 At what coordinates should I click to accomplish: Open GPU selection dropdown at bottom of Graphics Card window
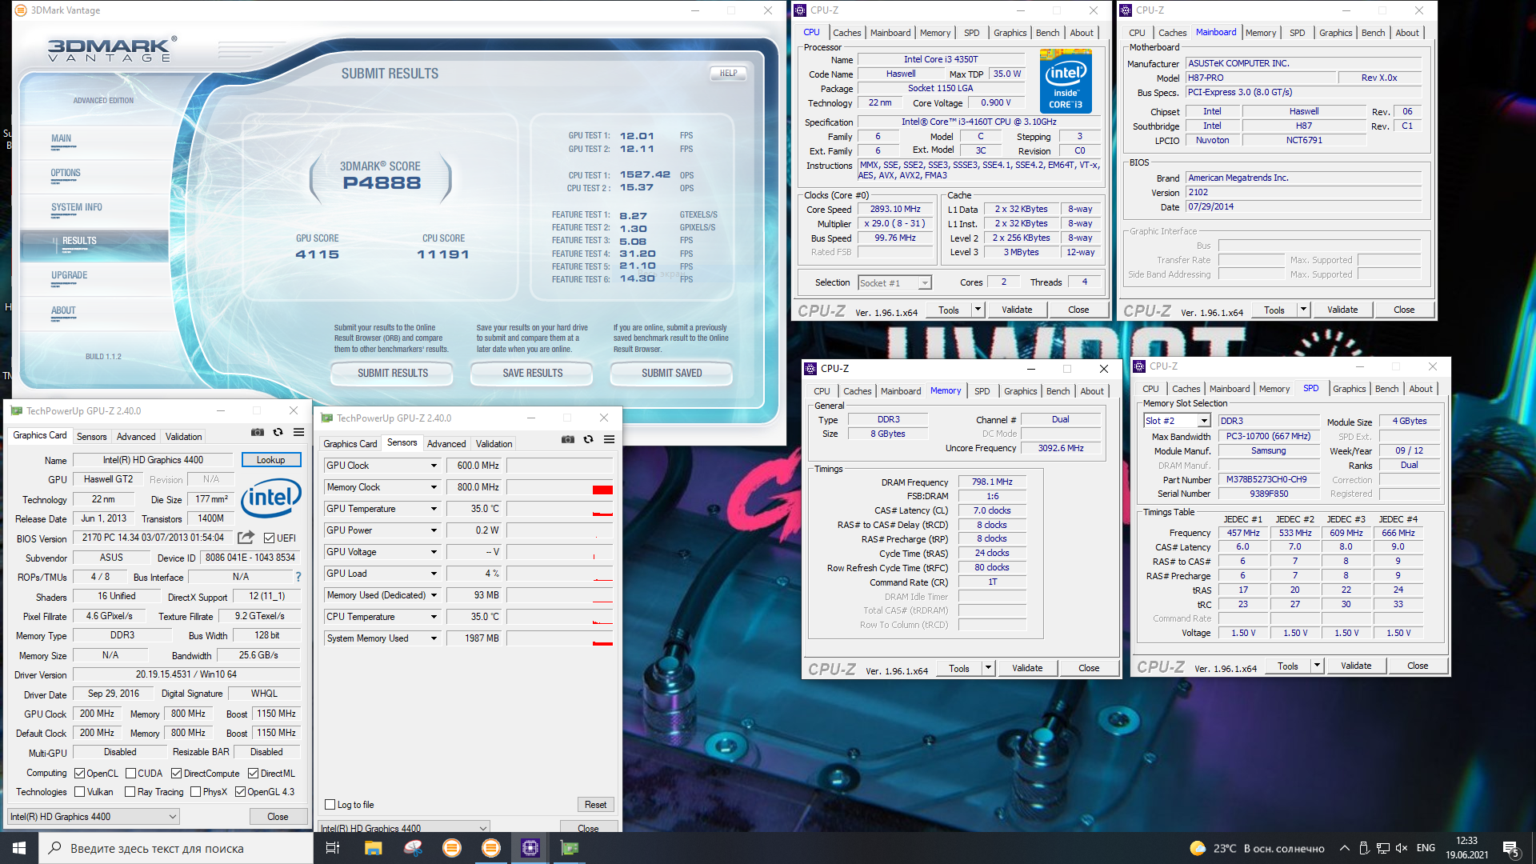point(94,817)
